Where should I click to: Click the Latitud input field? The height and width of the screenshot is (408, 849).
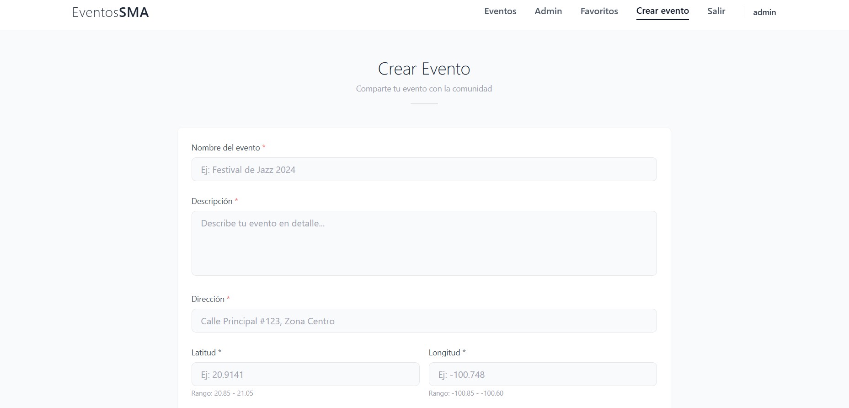click(x=305, y=374)
